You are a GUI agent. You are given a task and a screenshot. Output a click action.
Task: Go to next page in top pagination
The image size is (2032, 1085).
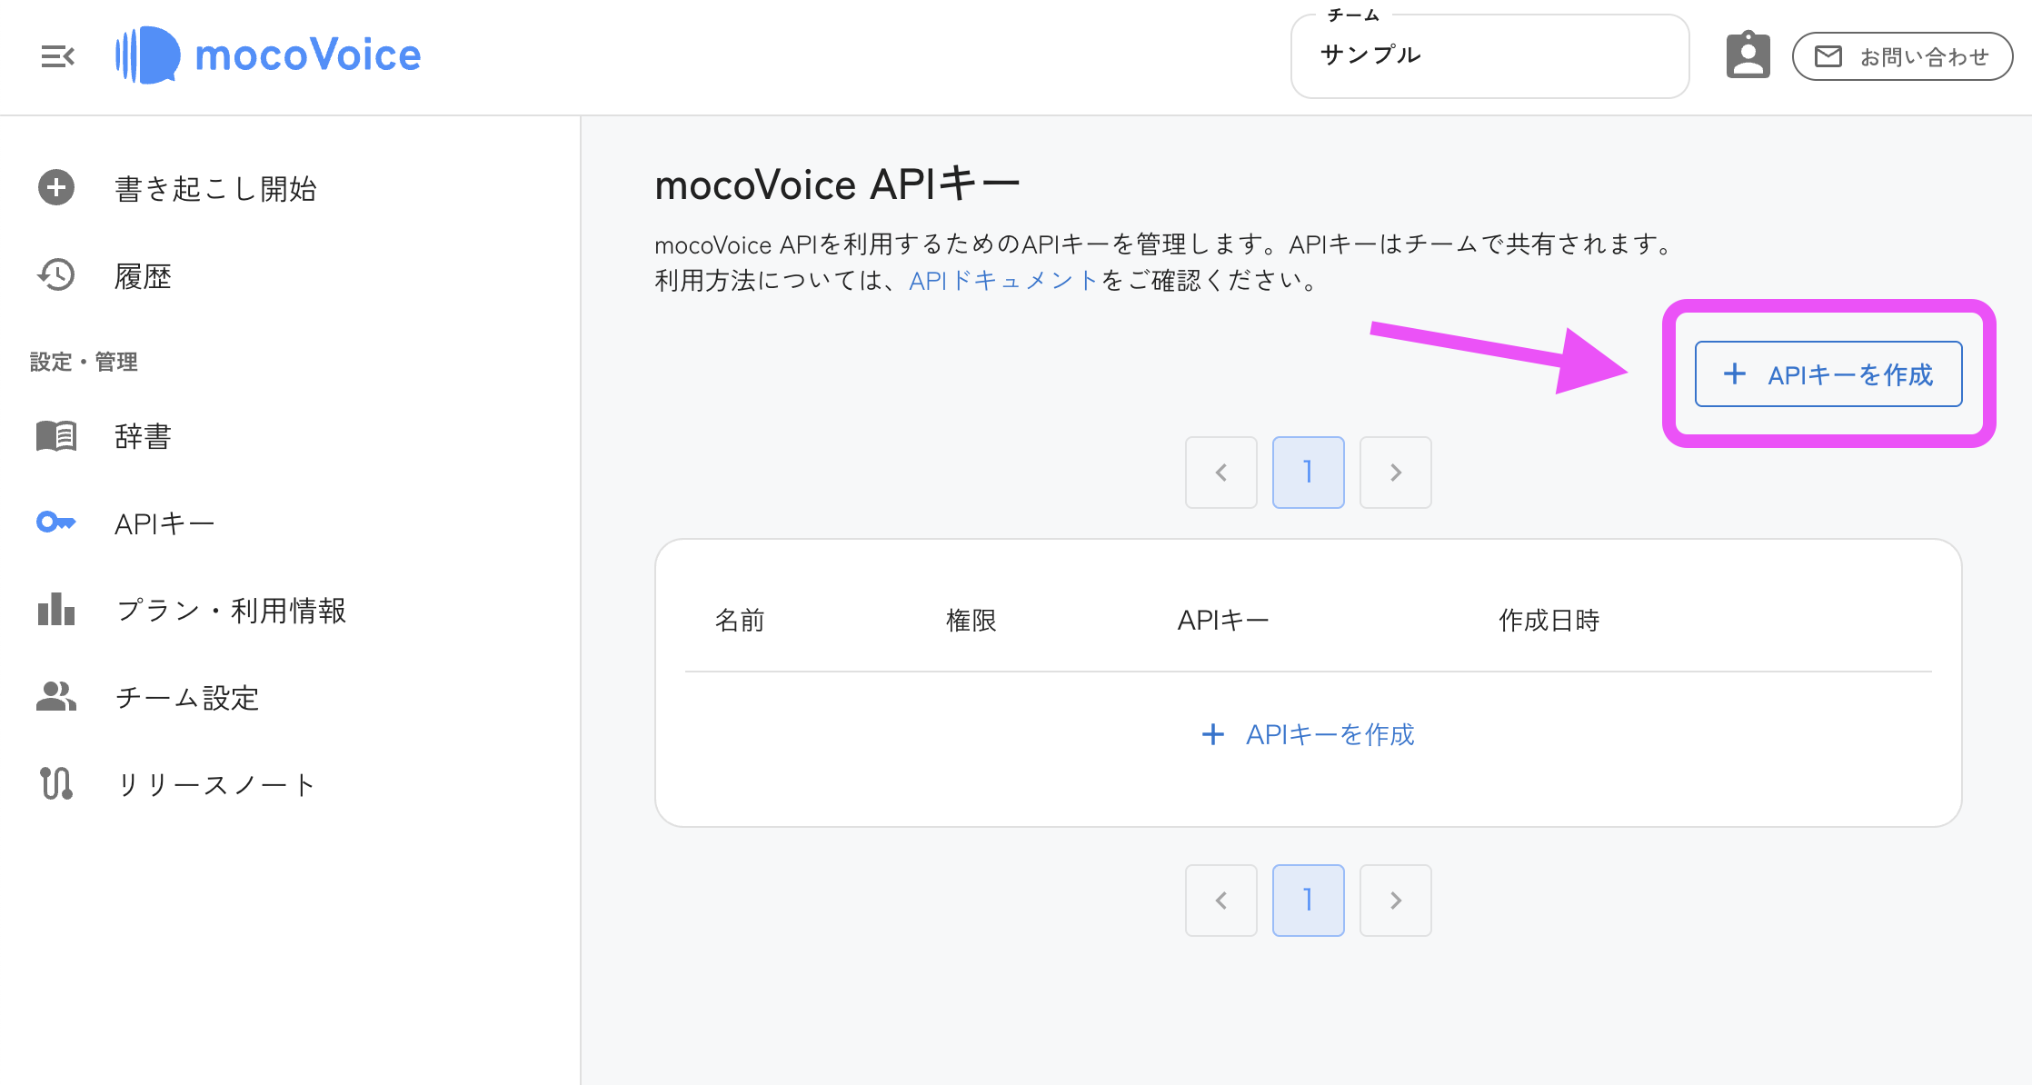(1396, 473)
